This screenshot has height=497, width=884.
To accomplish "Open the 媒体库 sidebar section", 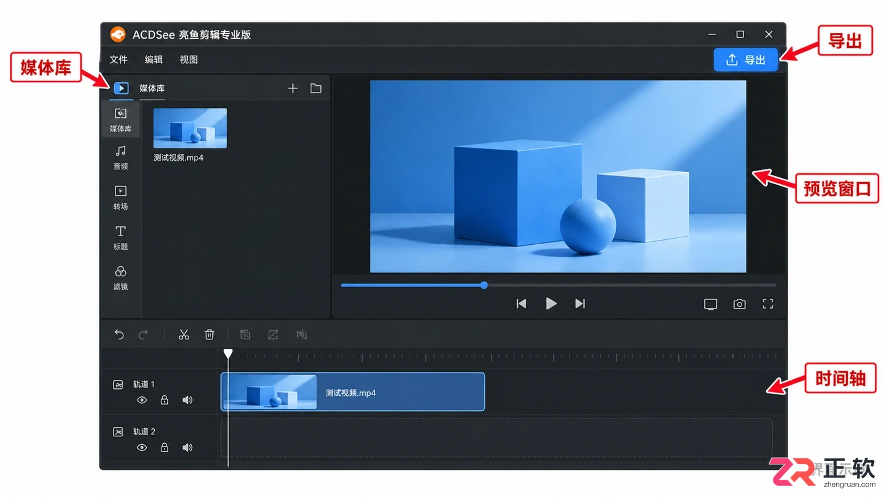I will coord(121,119).
